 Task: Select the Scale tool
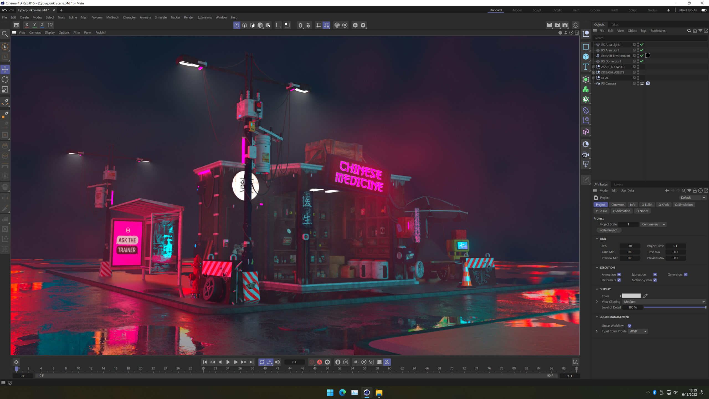click(5, 89)
